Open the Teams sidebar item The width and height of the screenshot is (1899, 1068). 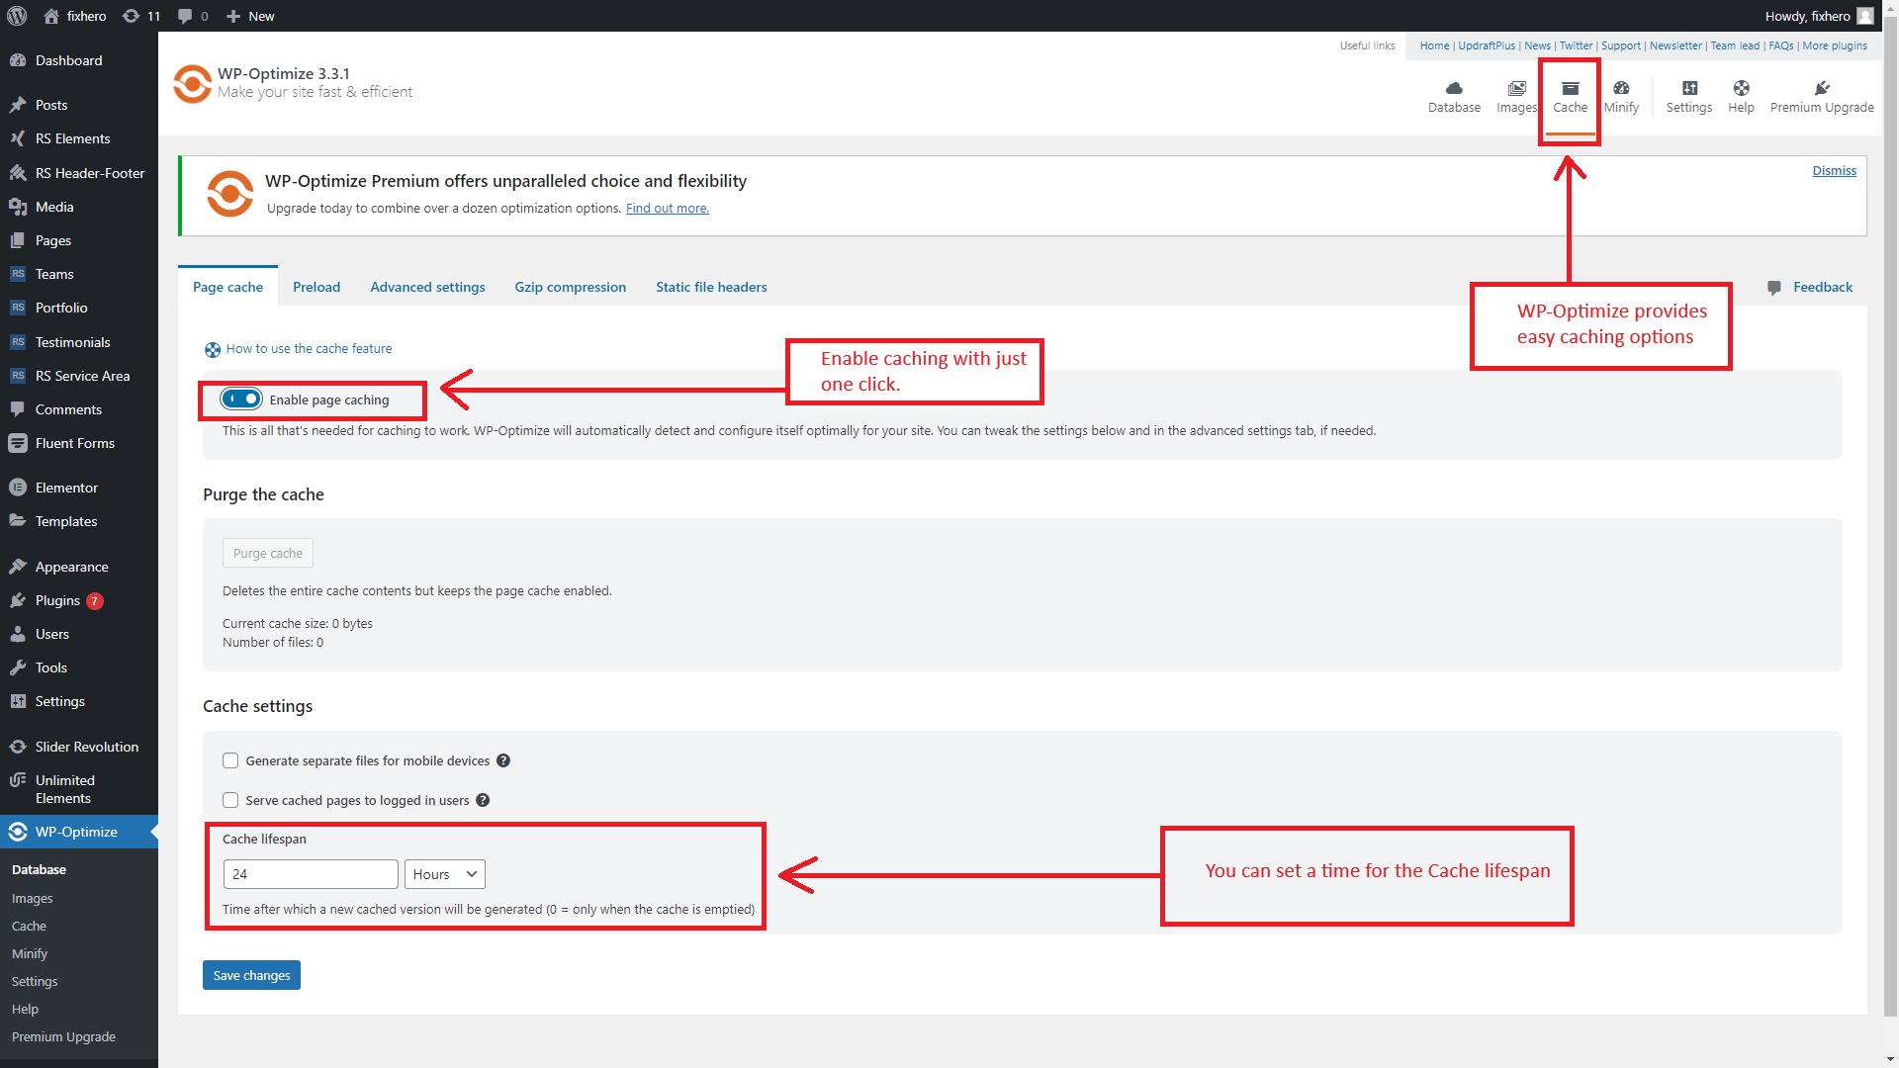tap(79, 274)
